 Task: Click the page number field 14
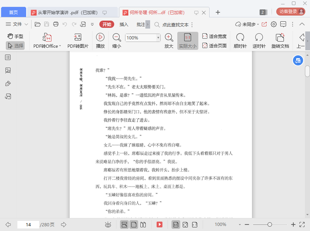28,225
